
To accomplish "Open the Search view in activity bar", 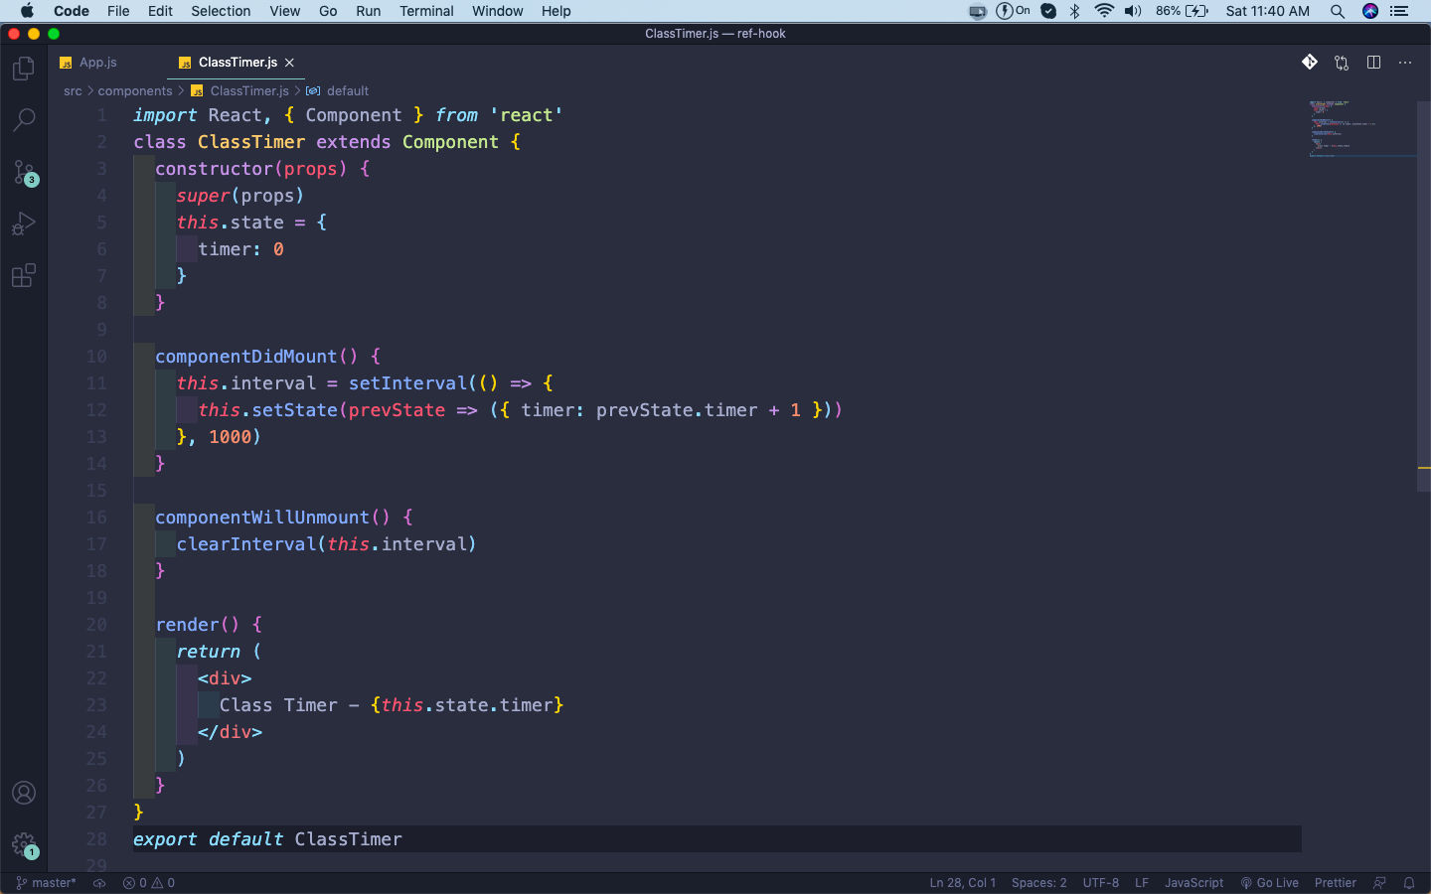I will [23, 120].
